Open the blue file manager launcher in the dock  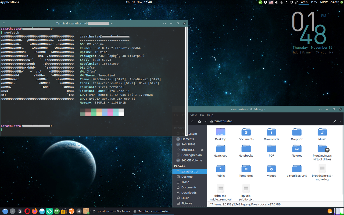[x=5, y=211]
